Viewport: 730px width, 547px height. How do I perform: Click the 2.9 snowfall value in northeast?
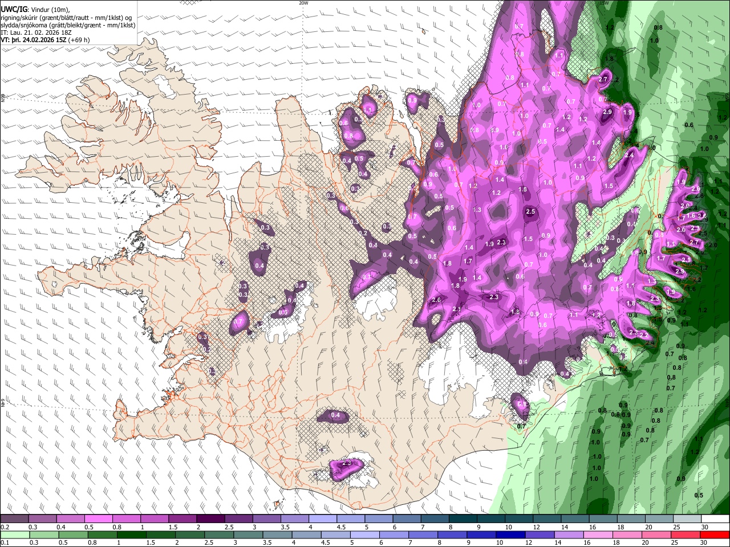pyautogui.click(x=607, y=112)
